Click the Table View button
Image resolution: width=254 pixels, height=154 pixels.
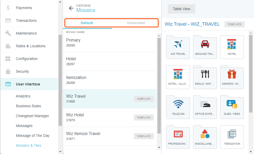(181, 9)
